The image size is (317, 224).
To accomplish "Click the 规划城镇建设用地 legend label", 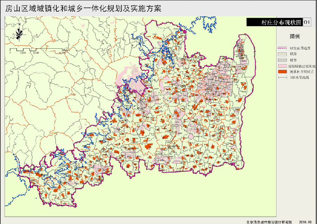I will 302,66.
